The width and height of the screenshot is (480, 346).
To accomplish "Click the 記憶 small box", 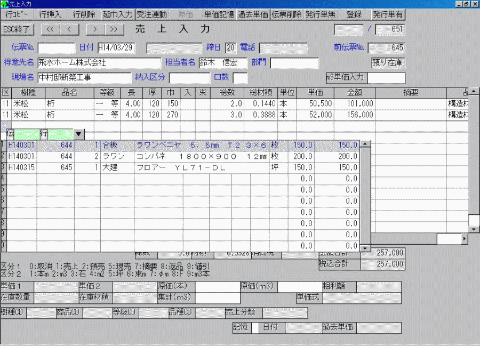I will (255, 328).
